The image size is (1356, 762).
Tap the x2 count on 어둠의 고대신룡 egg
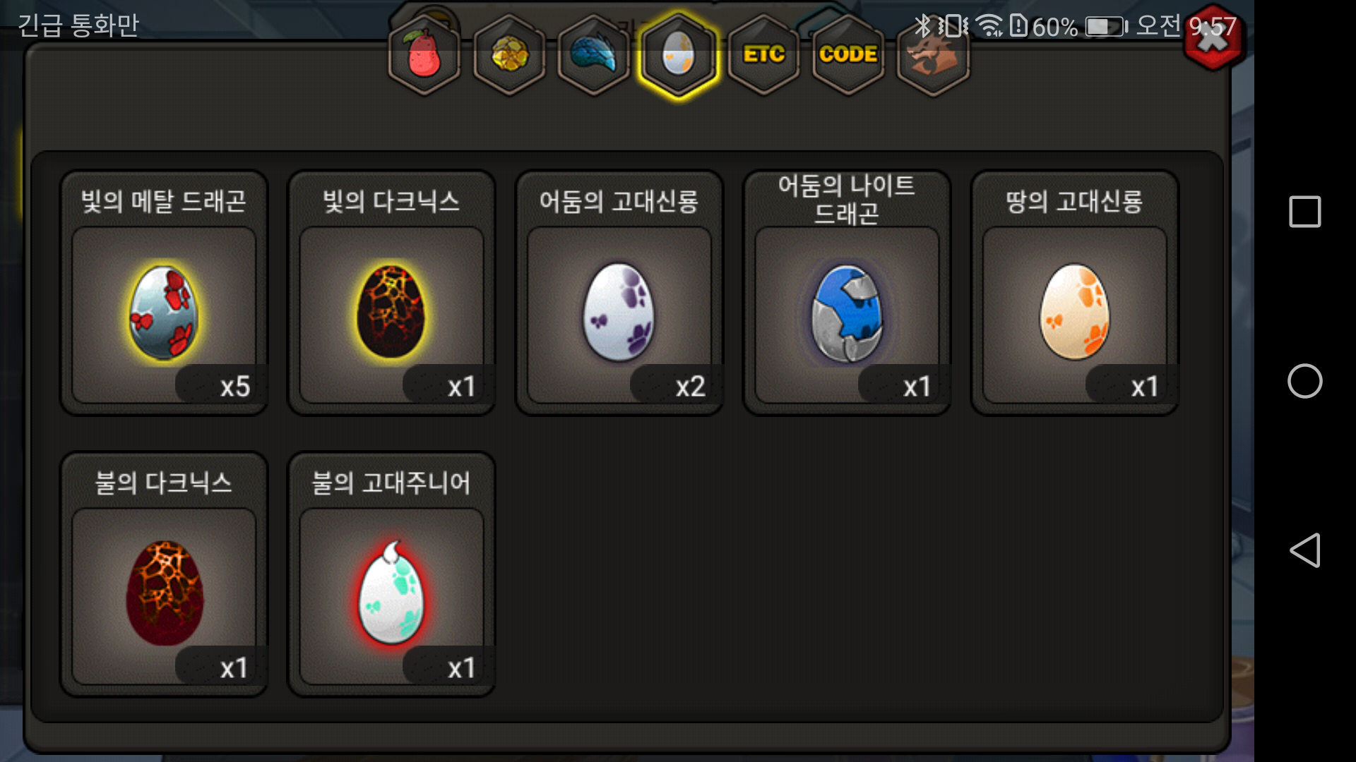pyautogui.click(x=690, y=386)
